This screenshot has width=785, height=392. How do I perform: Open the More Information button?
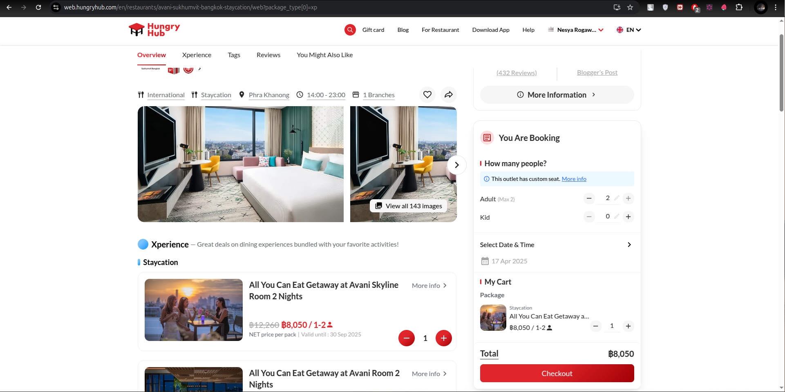point(557,95)
